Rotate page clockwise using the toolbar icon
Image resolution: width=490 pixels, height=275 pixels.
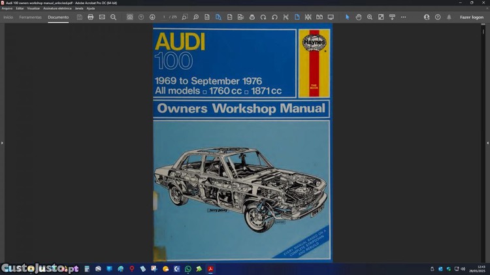(263, 17)
